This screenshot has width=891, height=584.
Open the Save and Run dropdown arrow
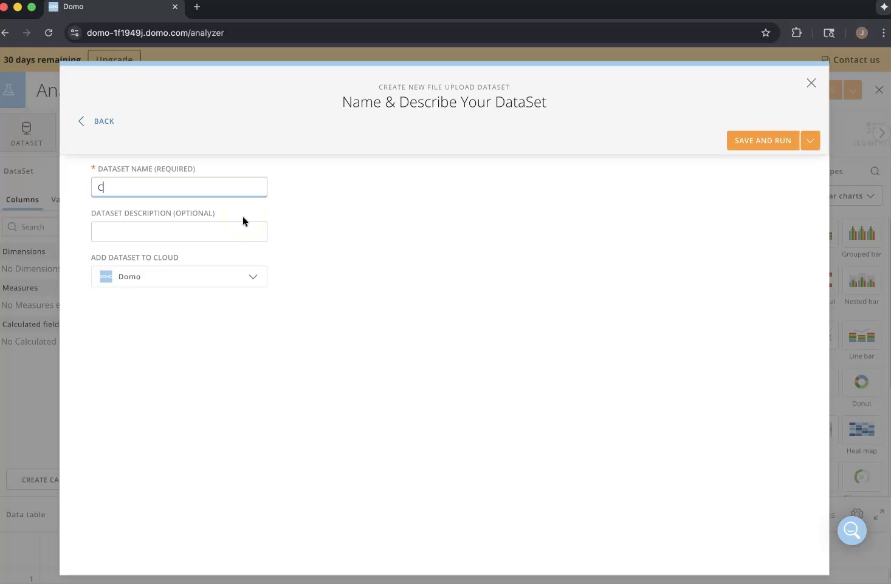coord(810,140)
